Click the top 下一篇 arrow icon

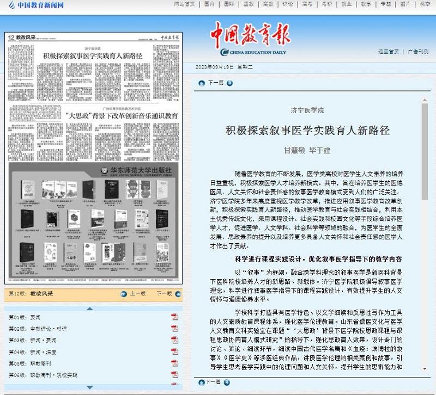pyautogui.click(x=229, y=83)
